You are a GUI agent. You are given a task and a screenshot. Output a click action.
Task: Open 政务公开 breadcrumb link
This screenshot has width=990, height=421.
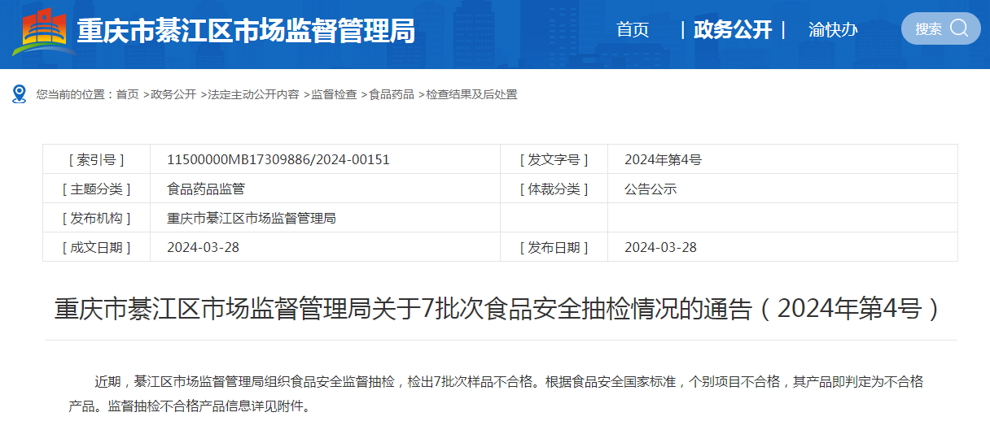click(x=173, y=94)
